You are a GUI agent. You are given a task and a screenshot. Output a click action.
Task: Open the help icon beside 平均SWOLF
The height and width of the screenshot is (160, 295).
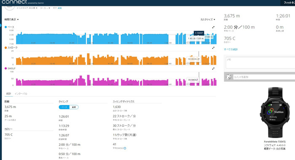click(x=125, y=148)
